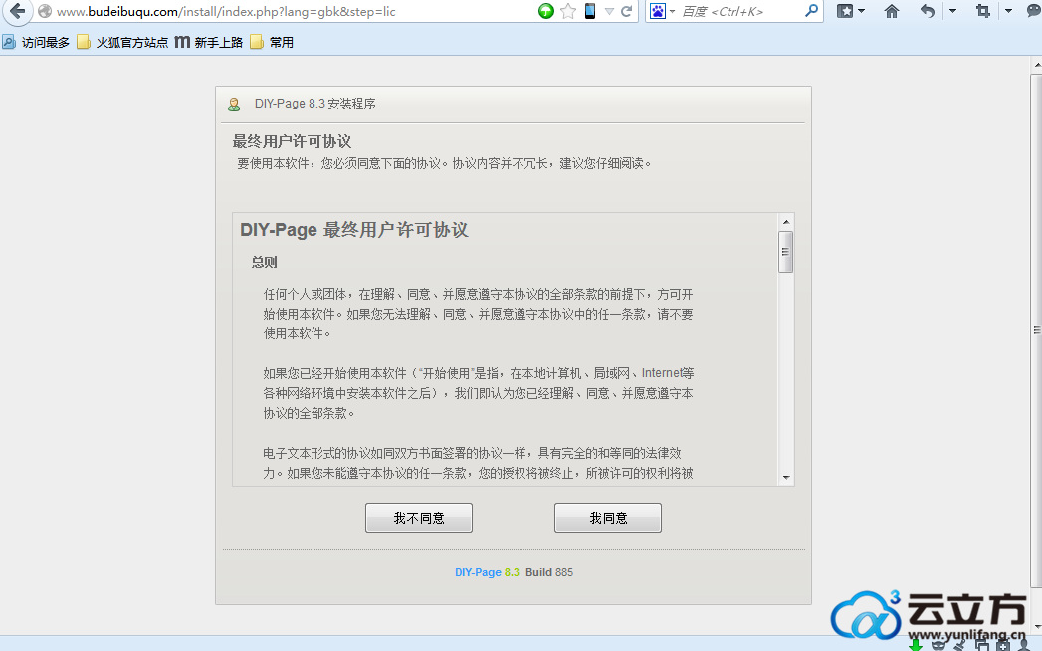Click the medkit status bar icon
The height and width of the screenshot is (651, 1042).
1003,646
